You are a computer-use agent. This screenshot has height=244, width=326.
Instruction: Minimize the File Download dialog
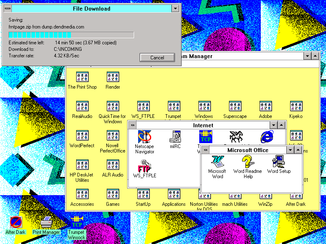176,9
